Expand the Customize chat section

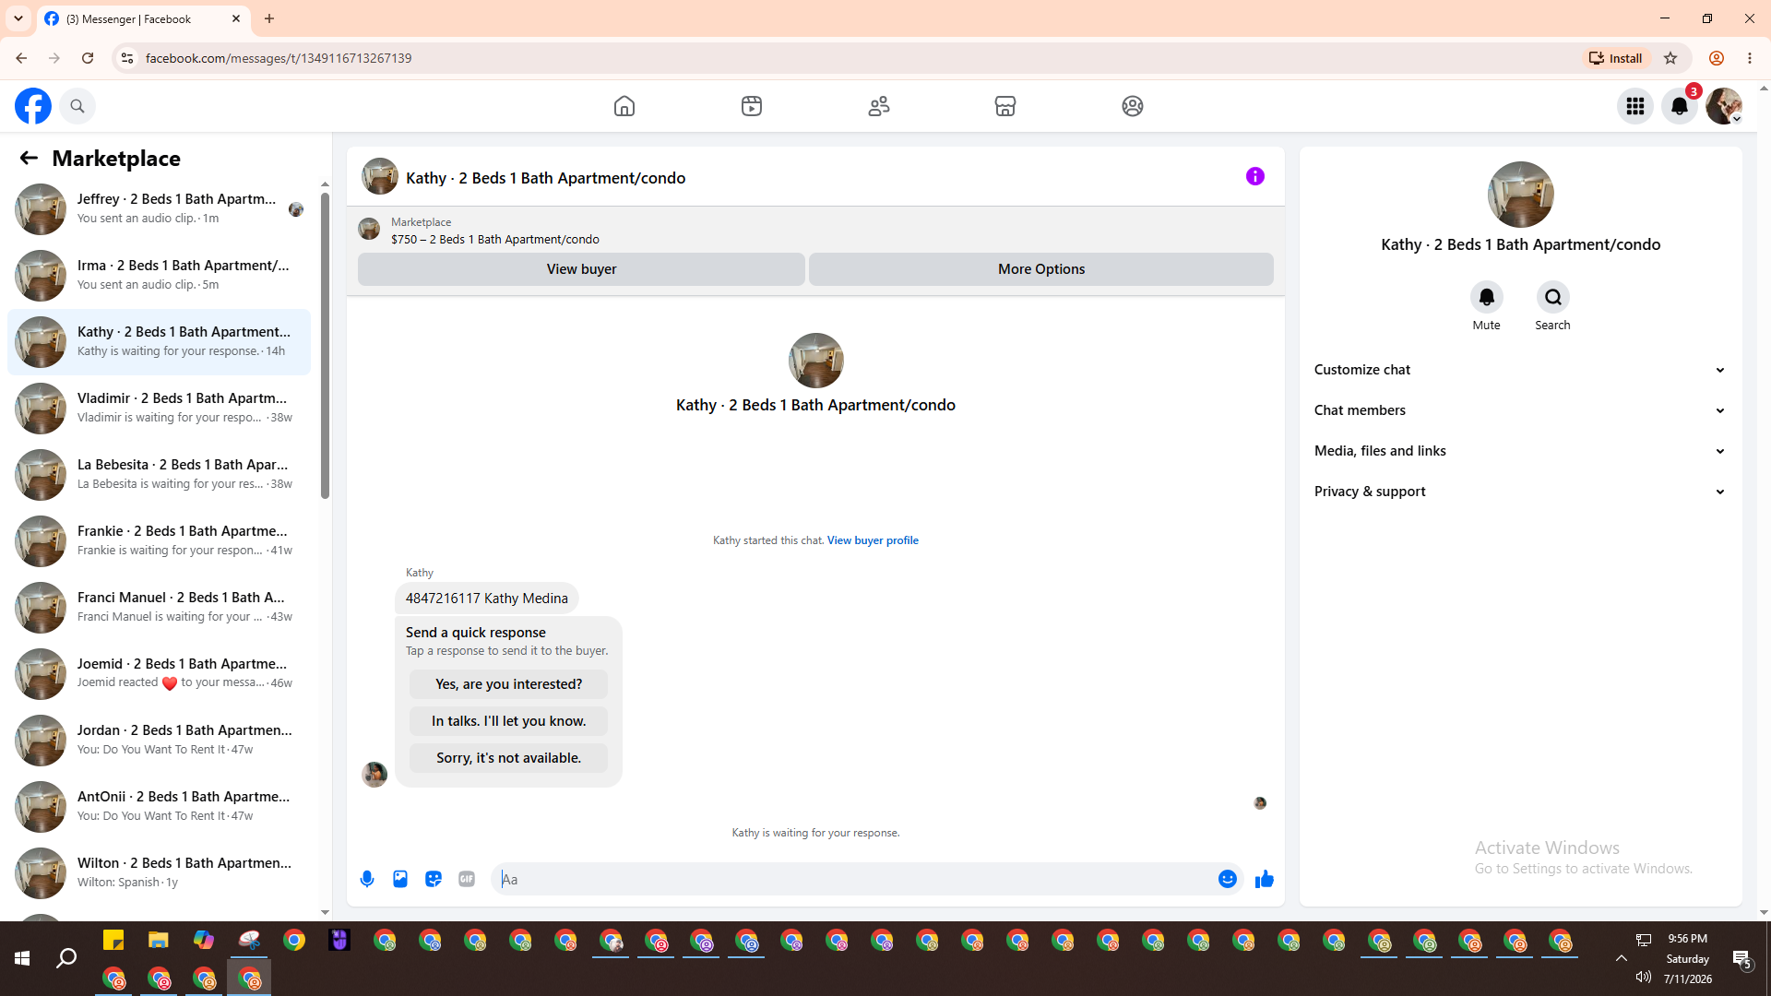[1520, 370]
